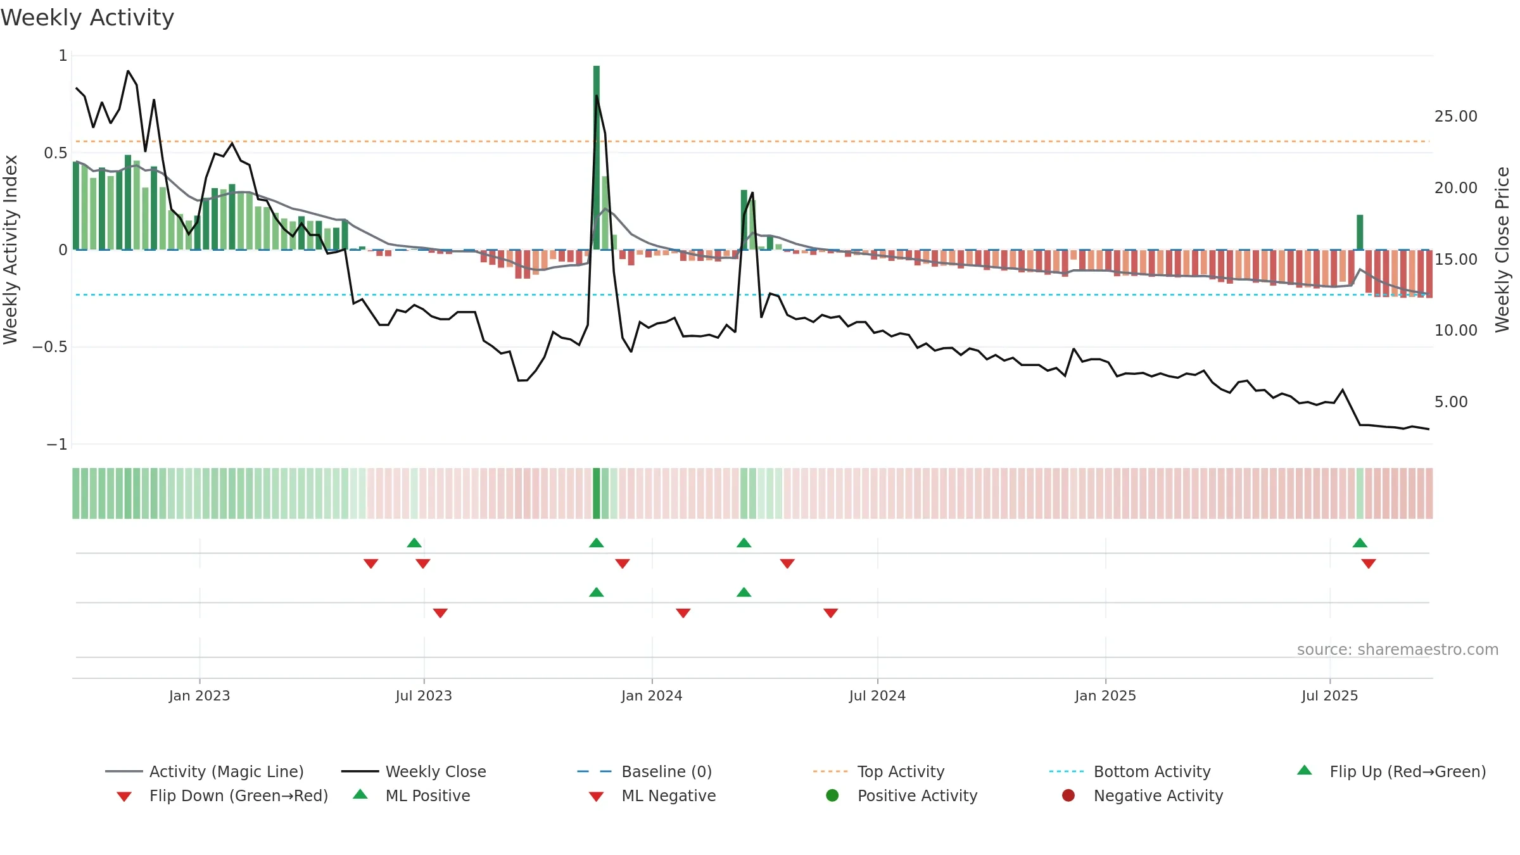Viewport: 1520px width, 855px height.
Task: Click the tallest green activity bar before Jan 2024
Action: [x=597, y=158]
